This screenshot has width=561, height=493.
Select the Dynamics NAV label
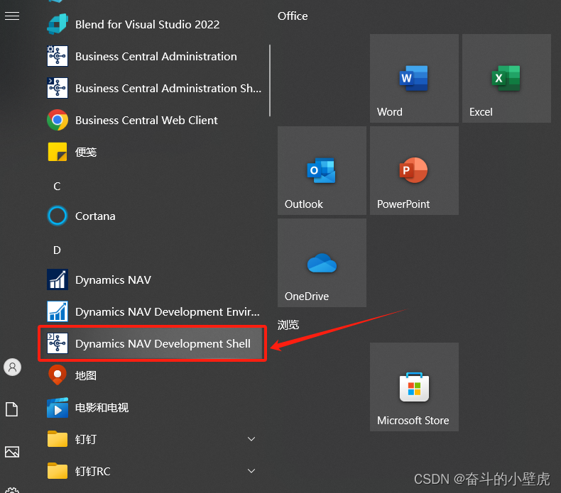coord(113,279)
